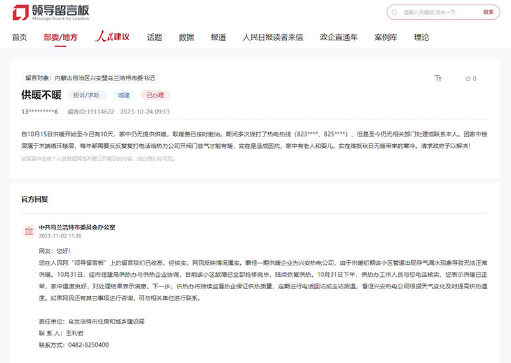Click the 搜索 search button
The image size is (511, 363).
[x=488, y=12]
